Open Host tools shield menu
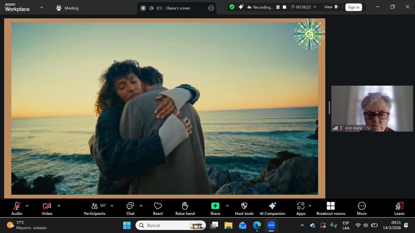This screenshot has height=233, width=415. pos(244,208)
